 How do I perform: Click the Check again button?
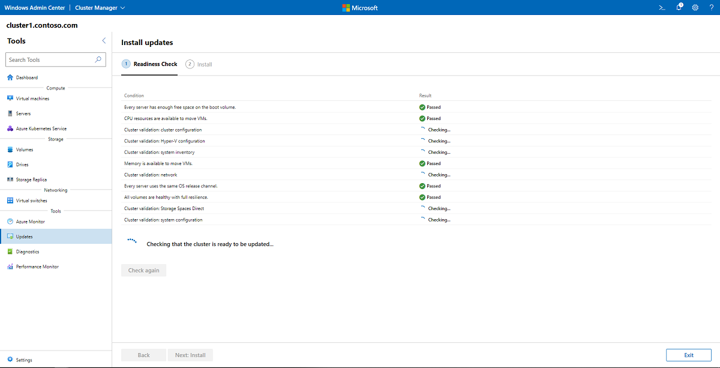143,270
